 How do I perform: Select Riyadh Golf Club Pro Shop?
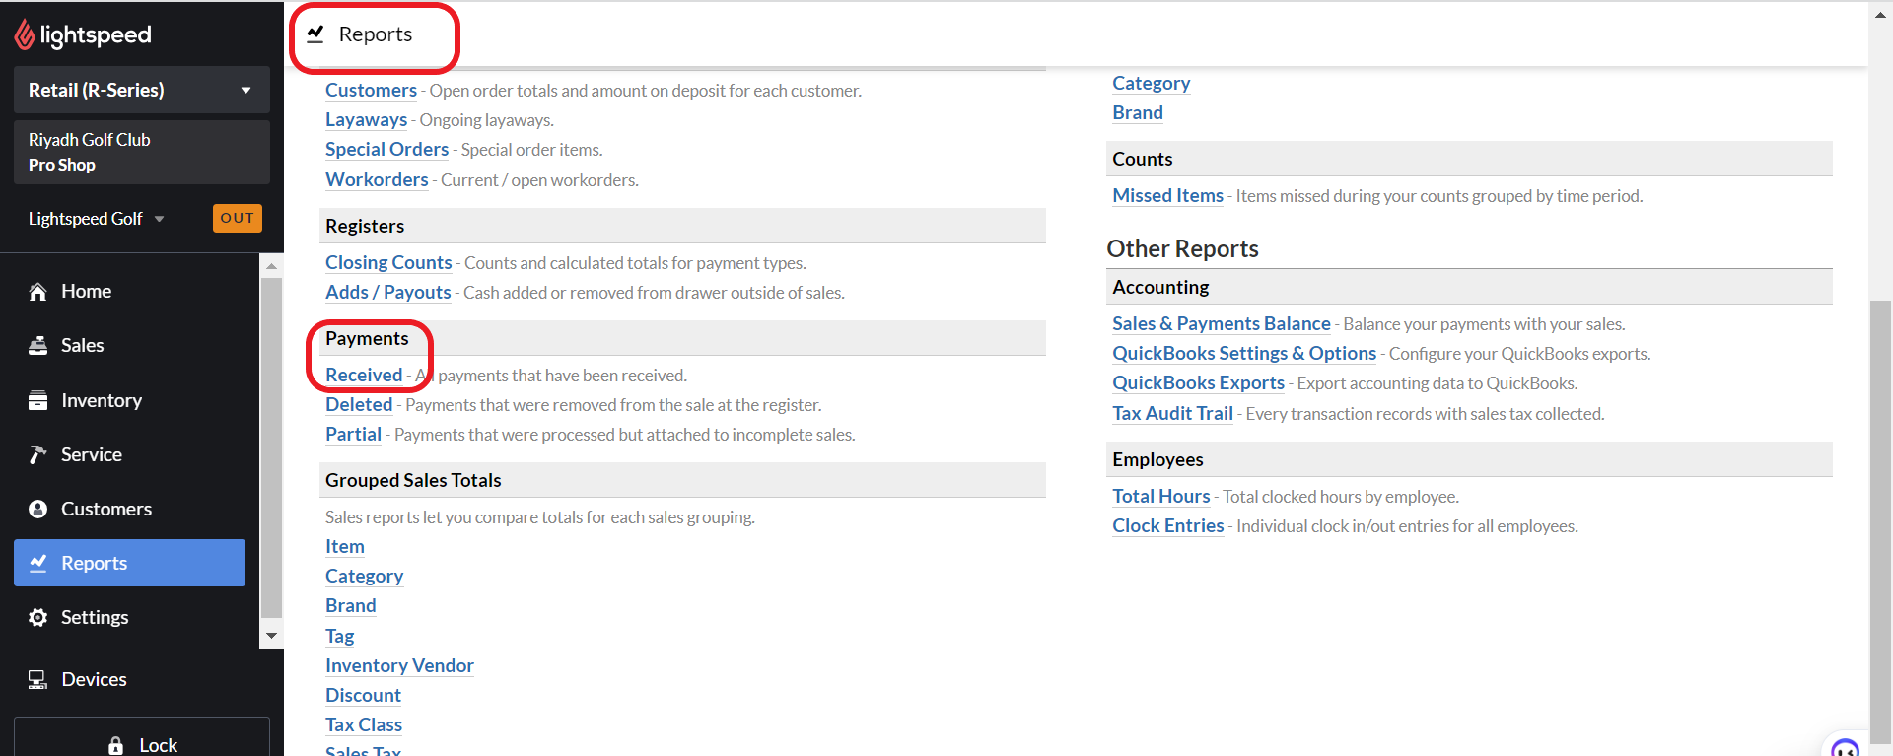[x=142, y=152]
